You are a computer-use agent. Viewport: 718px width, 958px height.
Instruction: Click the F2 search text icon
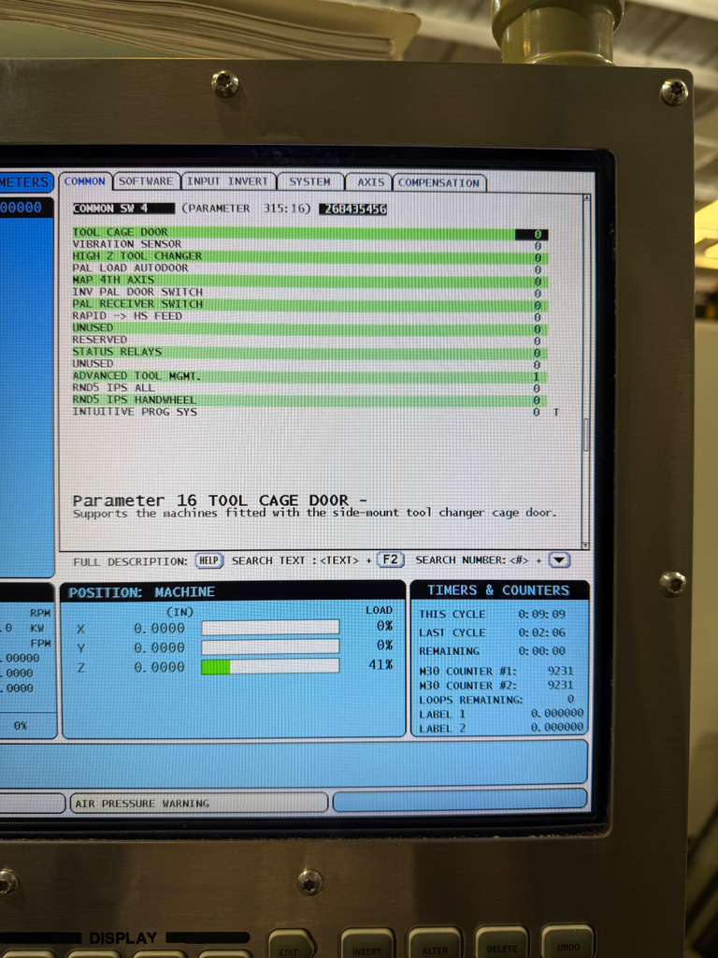[390, 559]
